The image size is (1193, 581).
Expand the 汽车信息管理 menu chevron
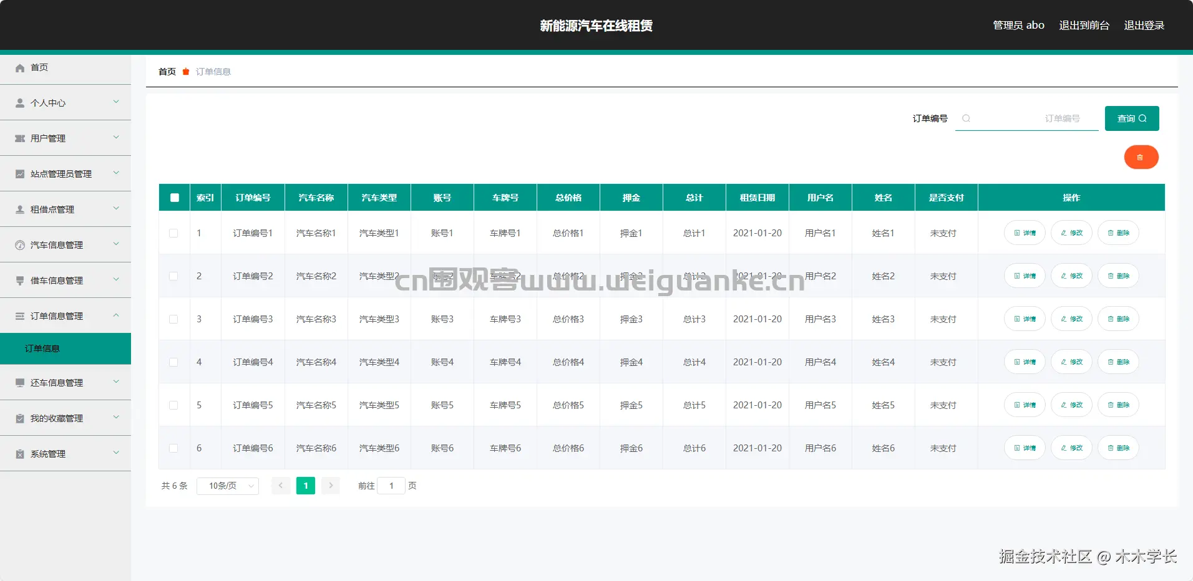point(116,244)
